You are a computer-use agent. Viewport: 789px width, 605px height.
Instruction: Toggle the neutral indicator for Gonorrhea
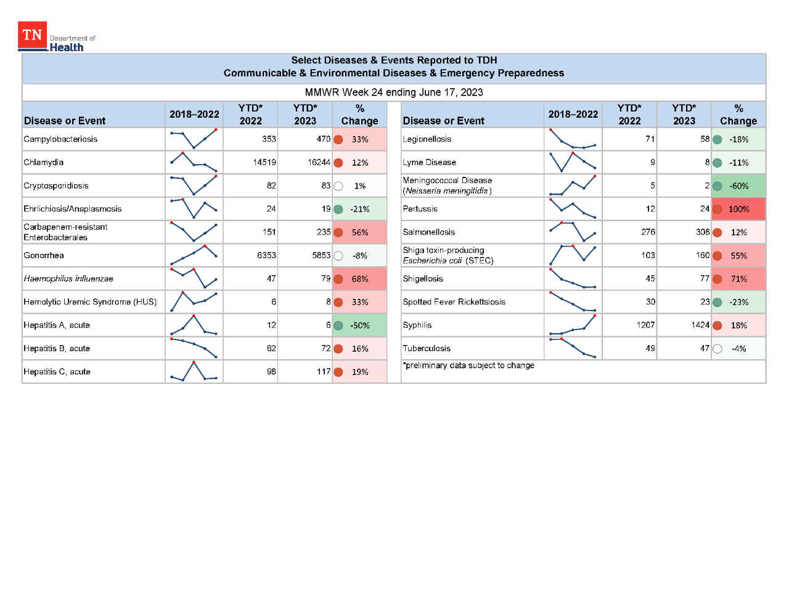click(338, 255)
